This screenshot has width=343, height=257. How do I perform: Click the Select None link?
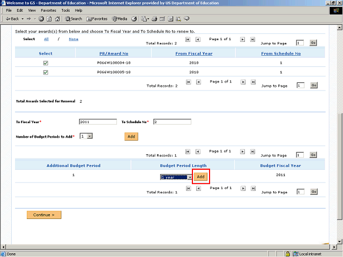pyautogui.click(x=73, y=39)
